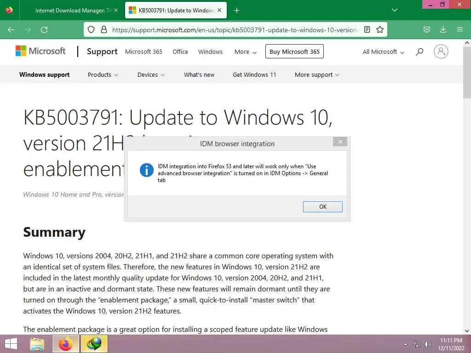The height and width of the screenshot is (353, 471).
Task: Click the network tray icon
Action: pyautogui.click(x=416, y=344)
